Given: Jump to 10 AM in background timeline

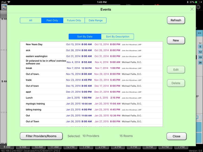Looking at the screenshot, I should point(39,147).
